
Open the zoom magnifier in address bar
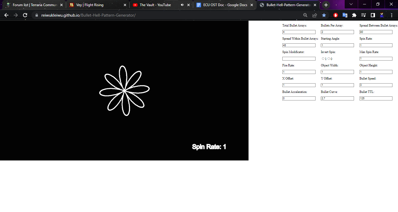[x=305, y=15]
